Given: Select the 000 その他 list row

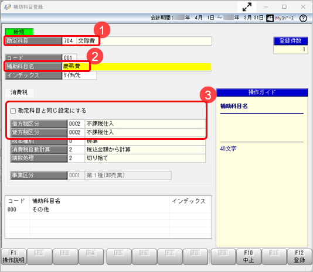Looking at the screenshot, I should (108, 209).
